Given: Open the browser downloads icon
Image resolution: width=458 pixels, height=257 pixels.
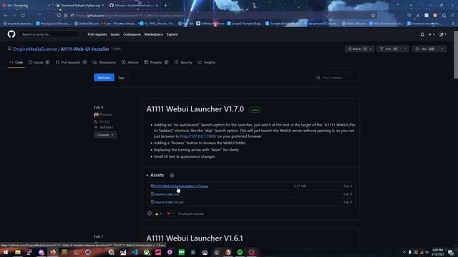Looking at the screenshot, I should coord(418,15).
